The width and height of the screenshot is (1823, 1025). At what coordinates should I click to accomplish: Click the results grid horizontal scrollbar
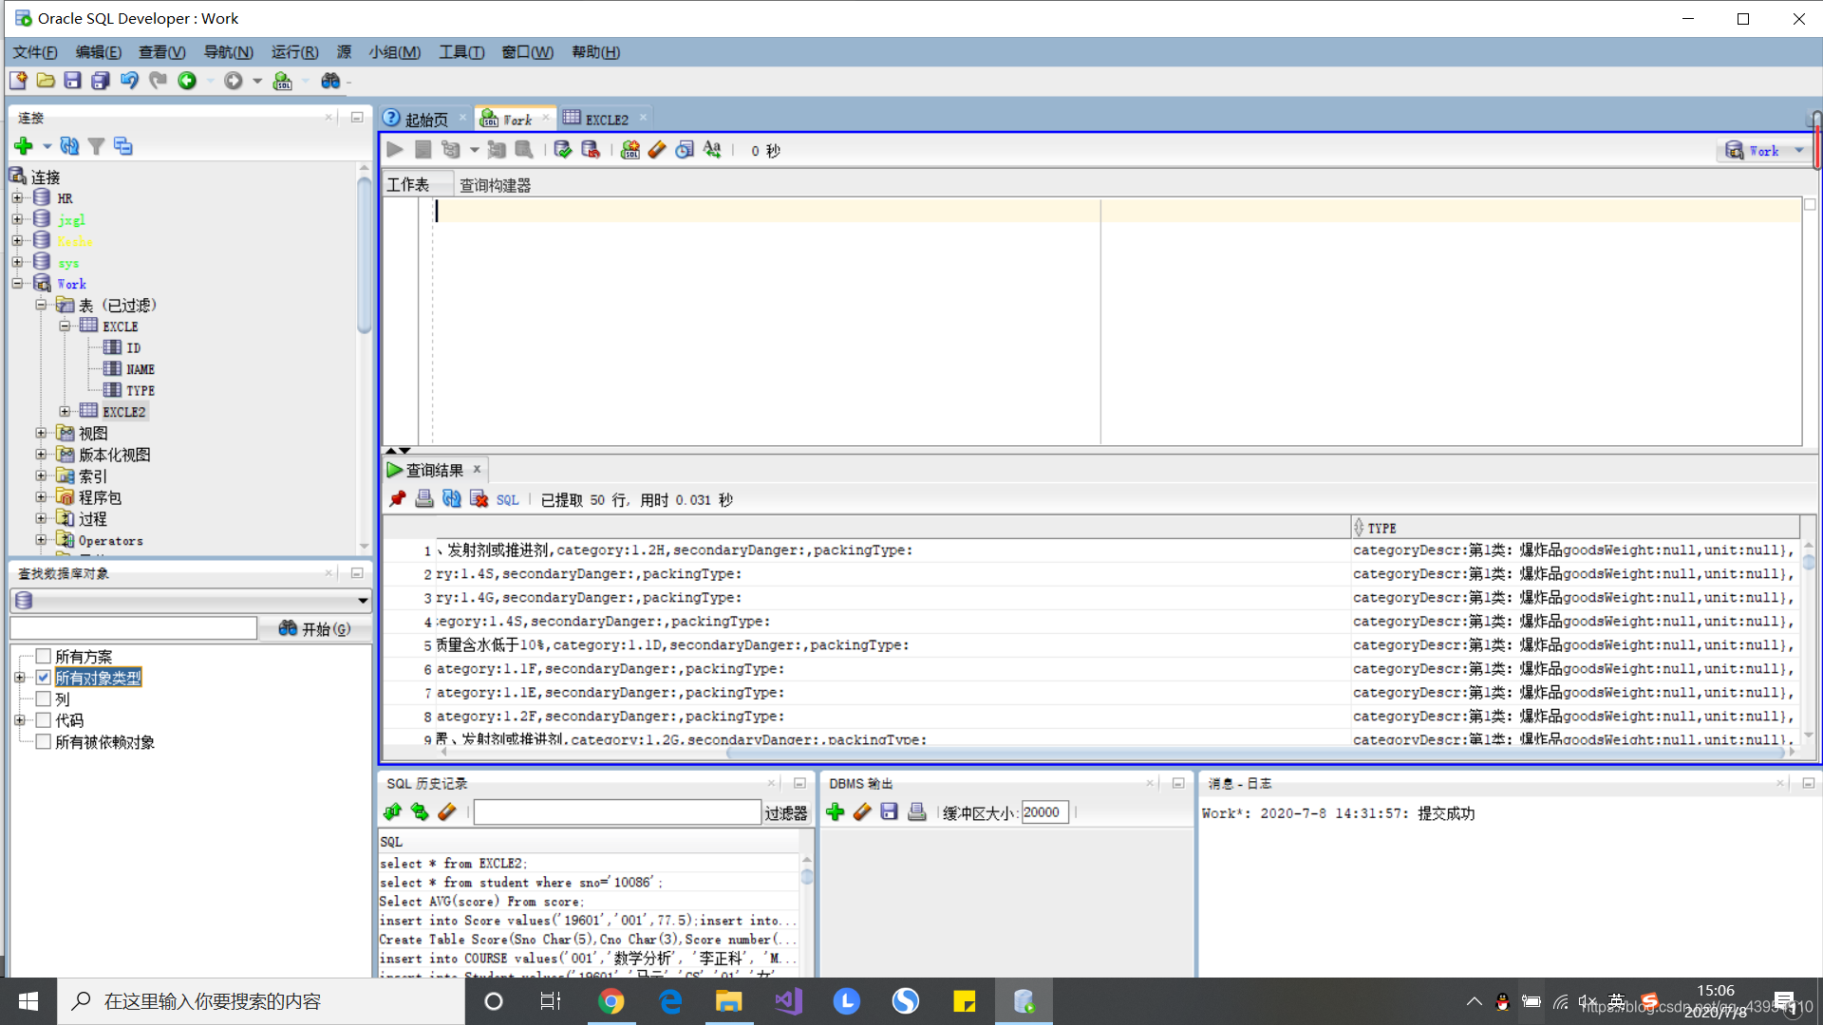[x=1253, y=753]
